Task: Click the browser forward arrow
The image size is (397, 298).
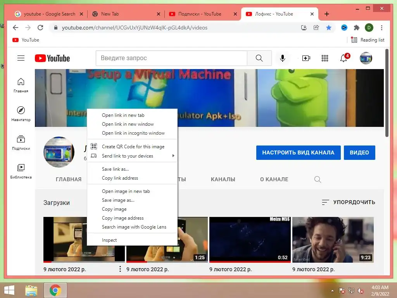Action: tap(28, 28)
